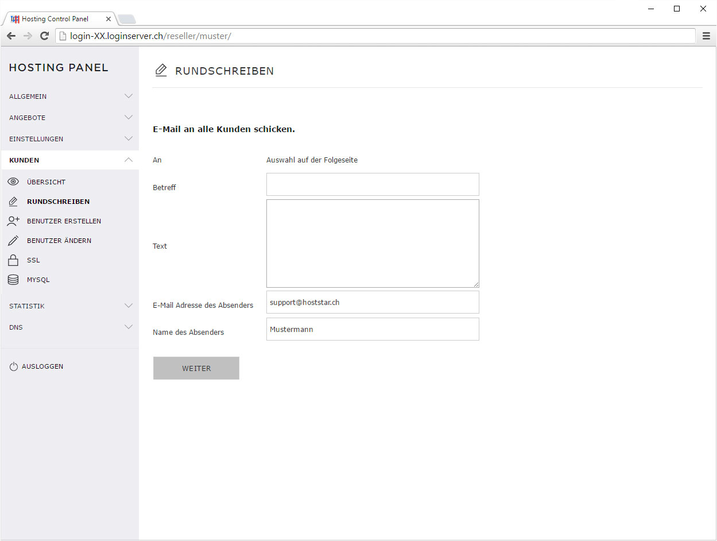The height and width of the screenshot is (541, 717).
Task: Click the 'An' recipient label
Action: 157,160
